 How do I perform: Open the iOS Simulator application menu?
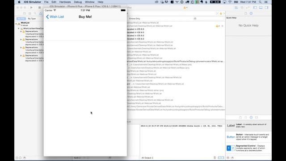coord(33,2)
